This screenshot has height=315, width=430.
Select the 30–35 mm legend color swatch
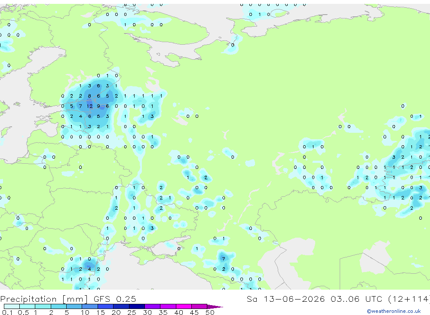pos(153,306)
